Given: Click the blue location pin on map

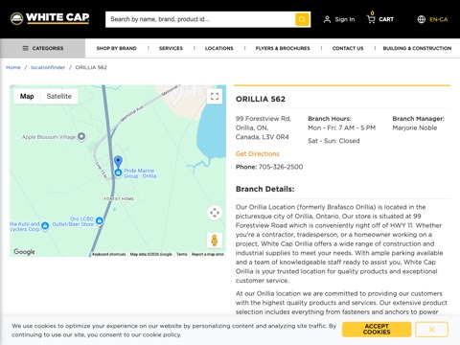Looking at the screenshot, I should (118, 161).
